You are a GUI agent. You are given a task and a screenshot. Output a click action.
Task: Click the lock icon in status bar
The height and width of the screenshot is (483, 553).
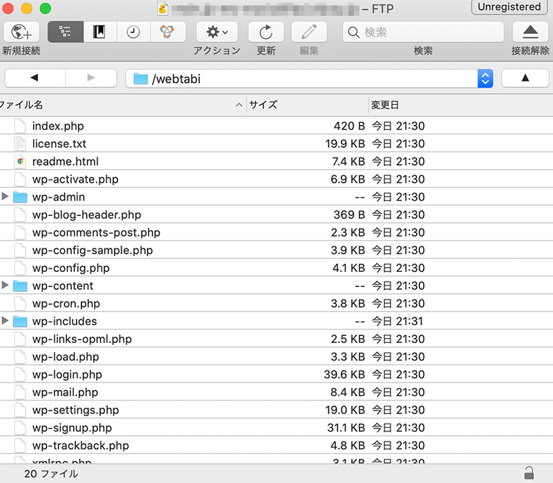pyautogui.click(x=529, y=473)
